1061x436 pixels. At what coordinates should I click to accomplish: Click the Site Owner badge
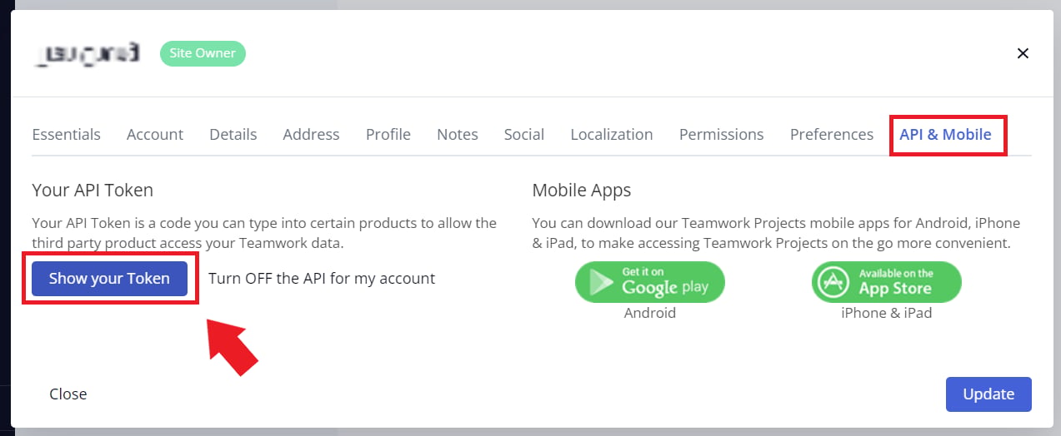[x=203, y=53]
